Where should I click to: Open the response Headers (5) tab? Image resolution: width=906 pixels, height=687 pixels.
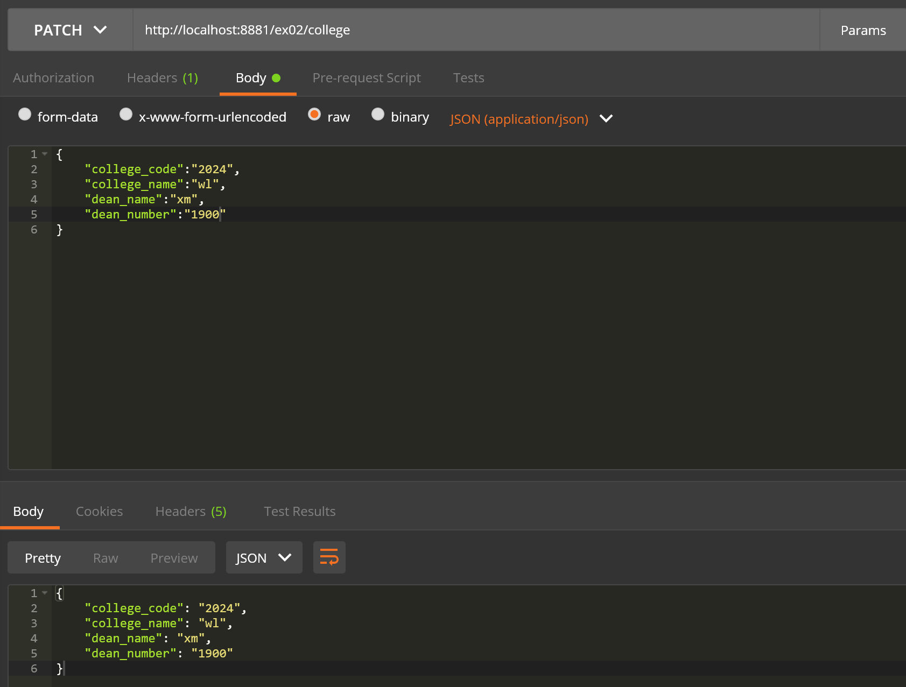coord(191,512)
